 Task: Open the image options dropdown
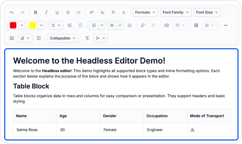pos(180,25)
